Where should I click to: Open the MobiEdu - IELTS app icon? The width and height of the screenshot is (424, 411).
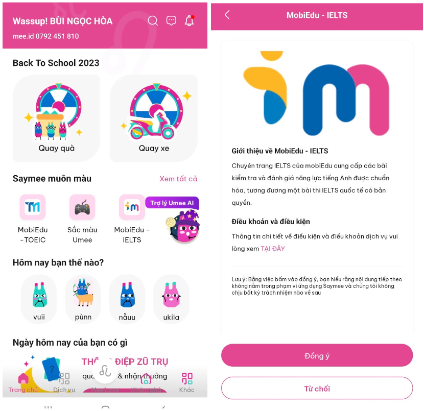(132, 207)
